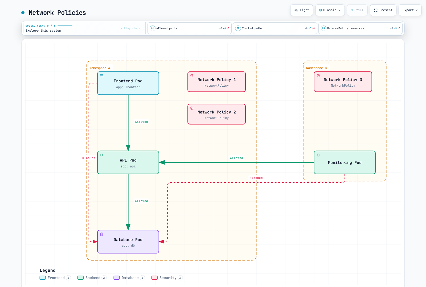
Task: Click the 03 badge on NetworkPolicy resources
Action: (x=323, y=28)
